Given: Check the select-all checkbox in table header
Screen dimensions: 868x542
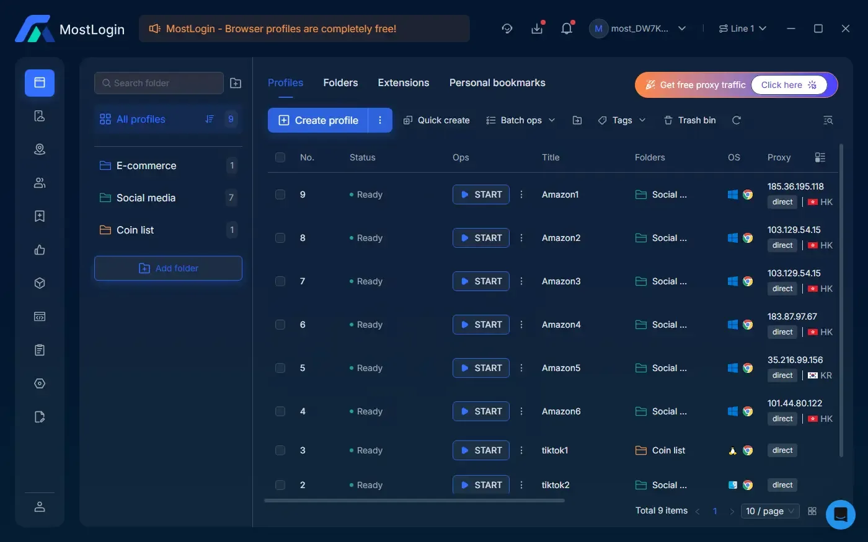Looking at the screenshot, I should pyautogui.click(x=280, y=157).
